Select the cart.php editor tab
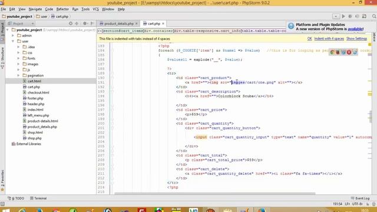The width and height of the screenshot is (377, 212). click(154, 24)
